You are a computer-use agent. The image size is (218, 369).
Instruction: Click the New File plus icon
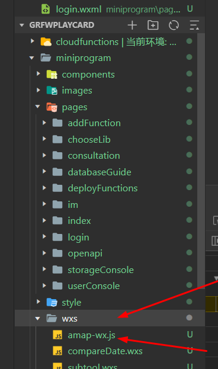point(132,25)
